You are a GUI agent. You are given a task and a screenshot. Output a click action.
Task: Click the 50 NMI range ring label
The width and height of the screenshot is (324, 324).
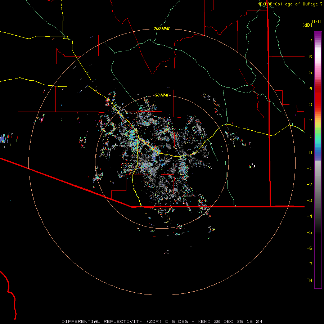pyautogui.click(x=162, y=95)
